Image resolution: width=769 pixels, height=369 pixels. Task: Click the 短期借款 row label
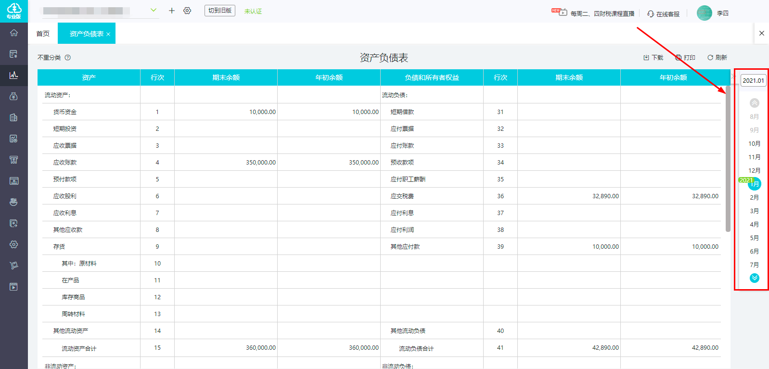point(402,112)
